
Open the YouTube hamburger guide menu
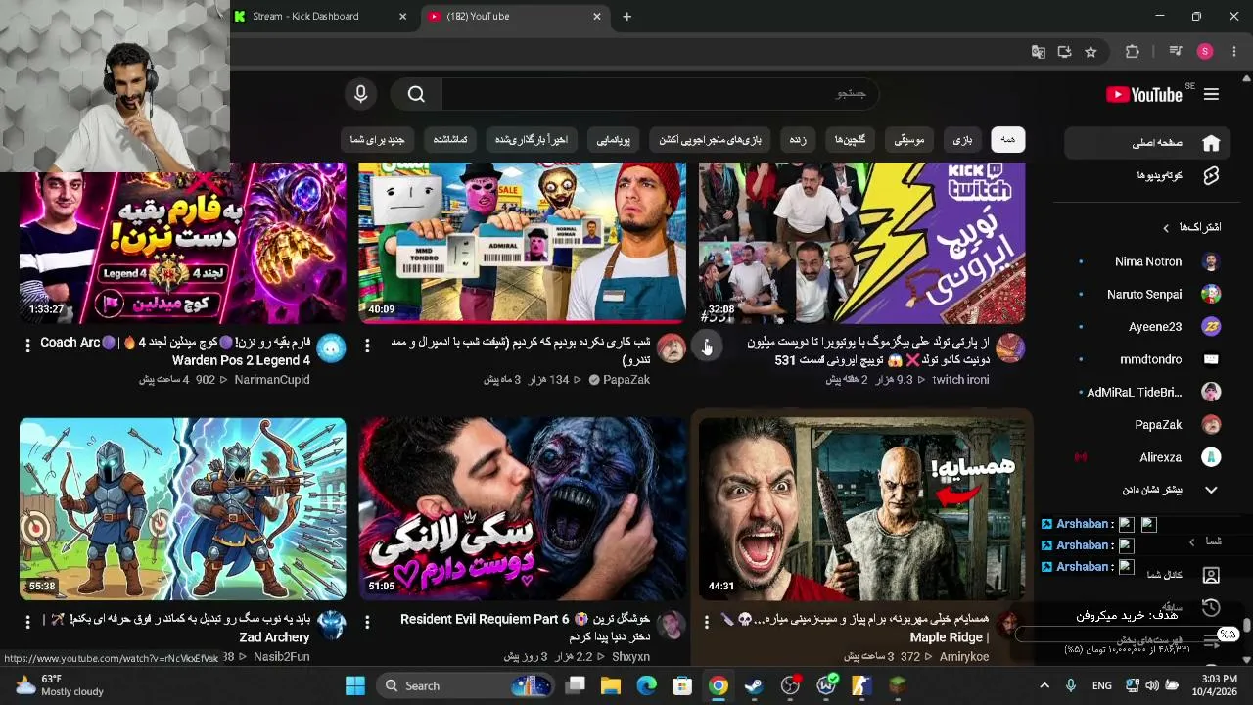(x=1211, y=95)
